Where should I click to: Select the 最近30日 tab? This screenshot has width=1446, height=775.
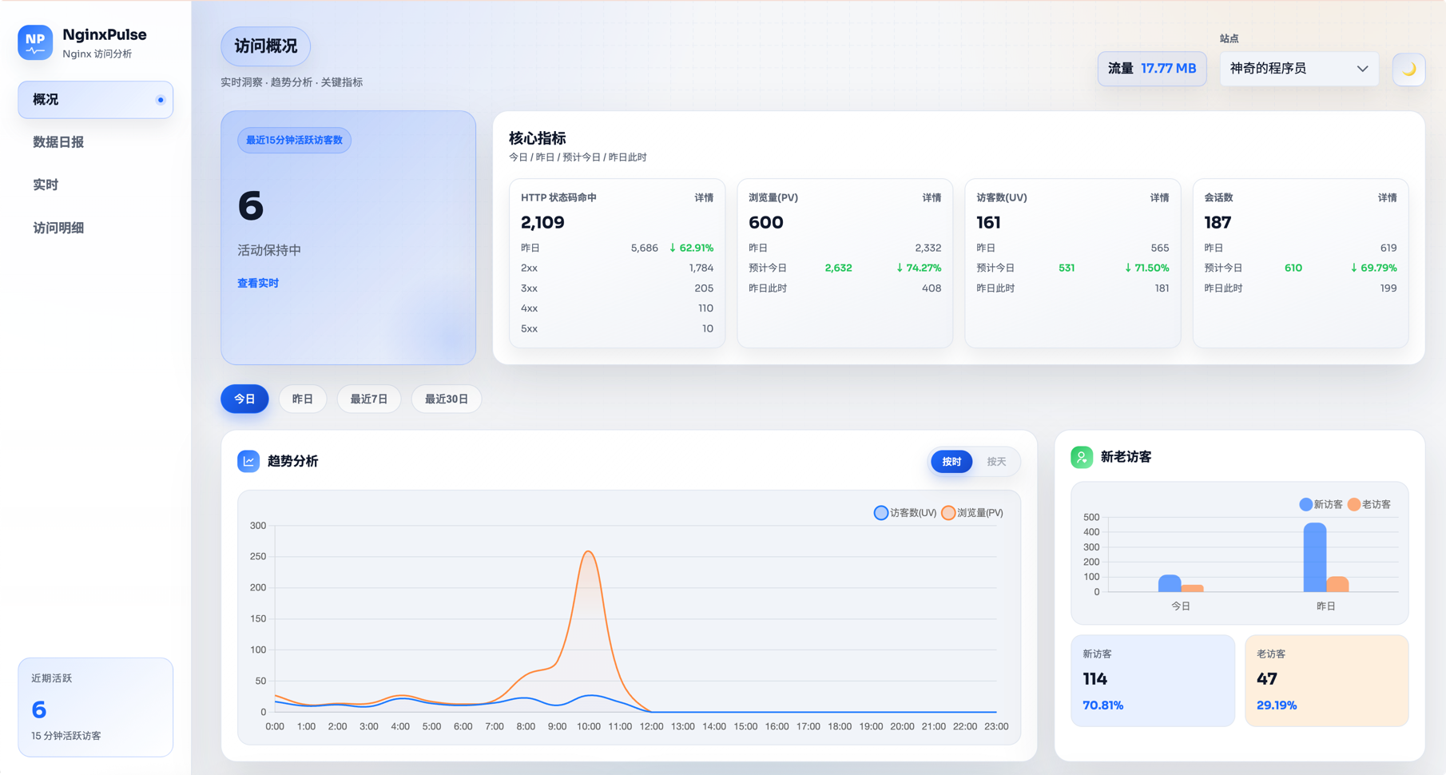[446, 399]
